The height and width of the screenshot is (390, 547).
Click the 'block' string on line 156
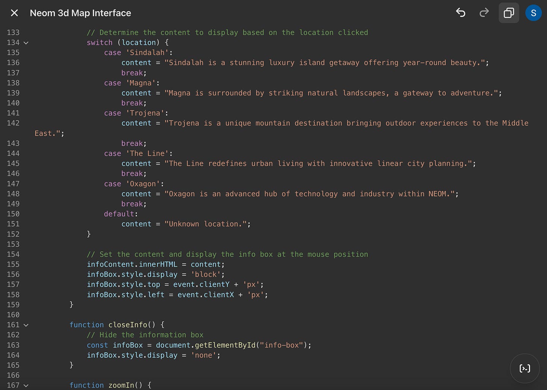click(206, 275)
